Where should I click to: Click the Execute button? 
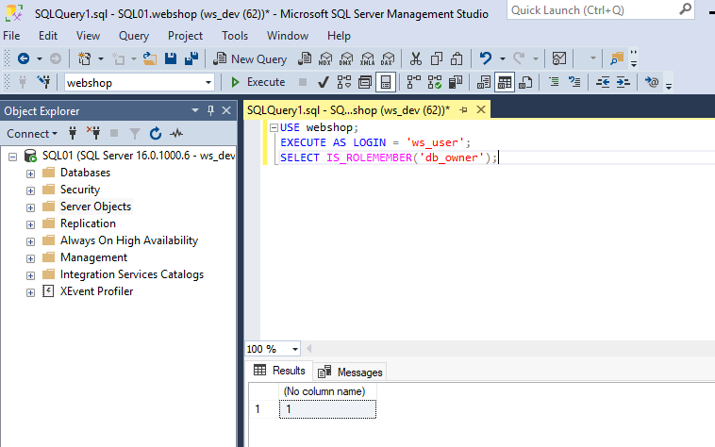click(x=258, y=82)
